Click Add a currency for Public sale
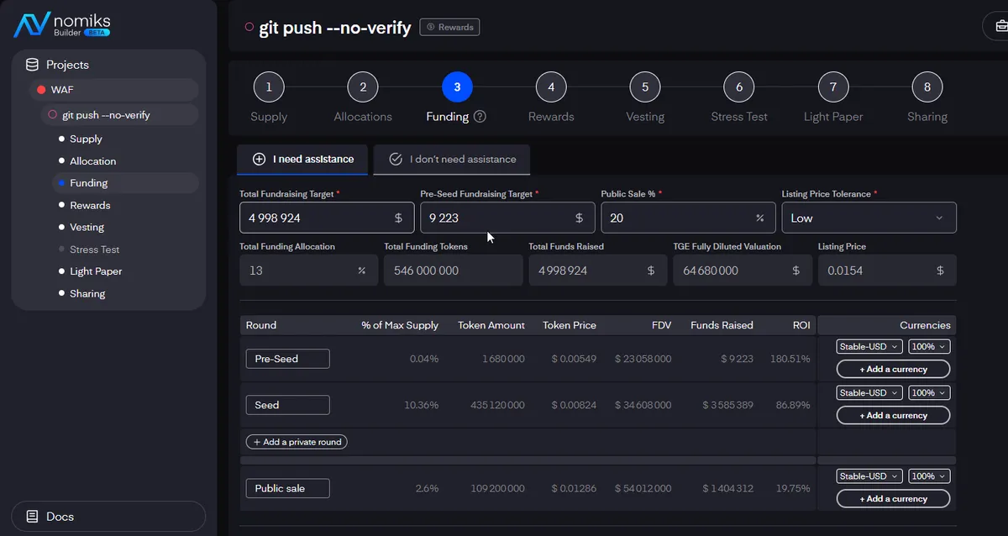 click(x=893, y=499)
